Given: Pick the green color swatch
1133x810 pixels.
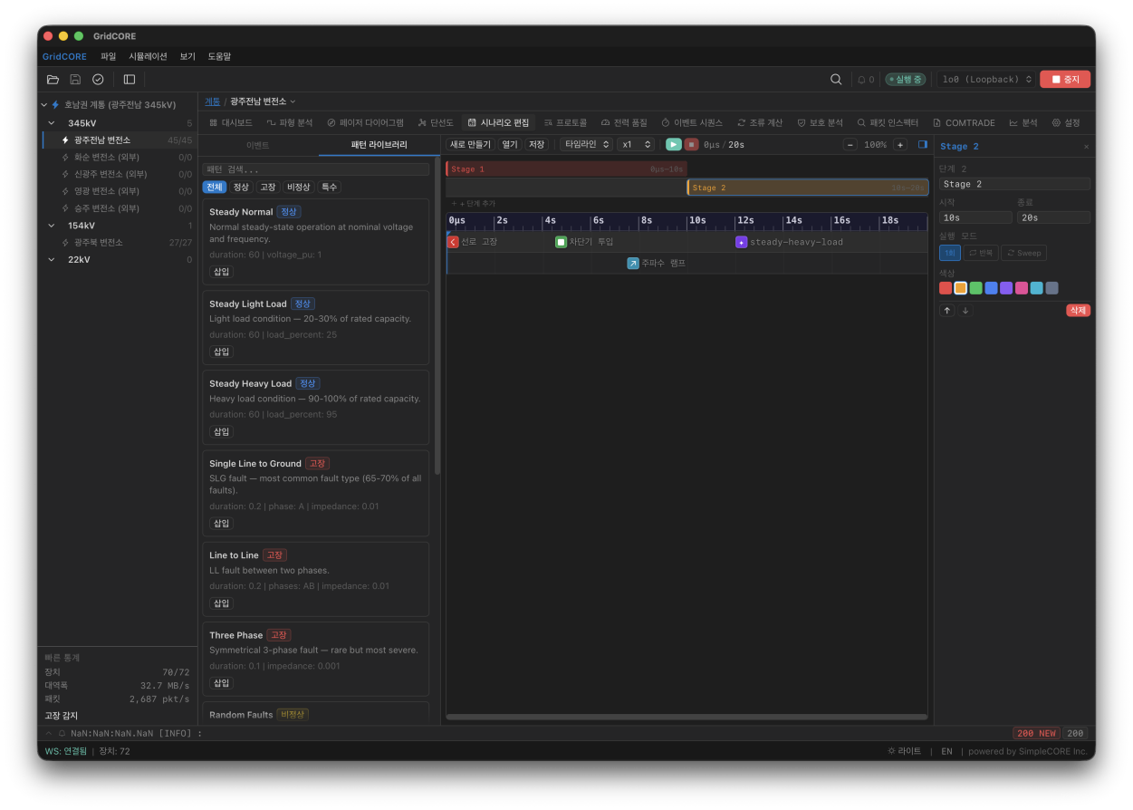Looking at the screenshot, I should pos(975,288).
